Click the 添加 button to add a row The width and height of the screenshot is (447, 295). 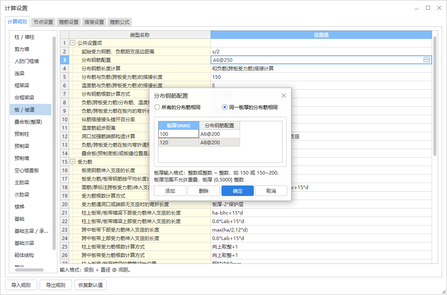point(170,190)
